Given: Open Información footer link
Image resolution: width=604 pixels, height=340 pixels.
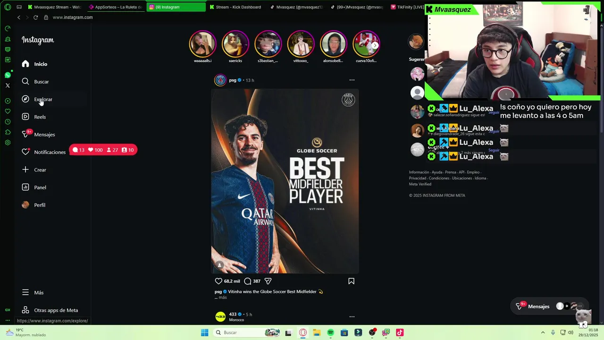Looking at the screenshot, I should tap(419, 172).
